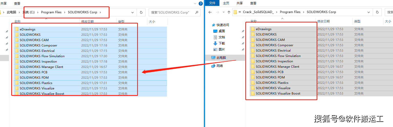Sort by 修改日期 column in right window
This screenshot has width=393, height=127.
(324, 21)
